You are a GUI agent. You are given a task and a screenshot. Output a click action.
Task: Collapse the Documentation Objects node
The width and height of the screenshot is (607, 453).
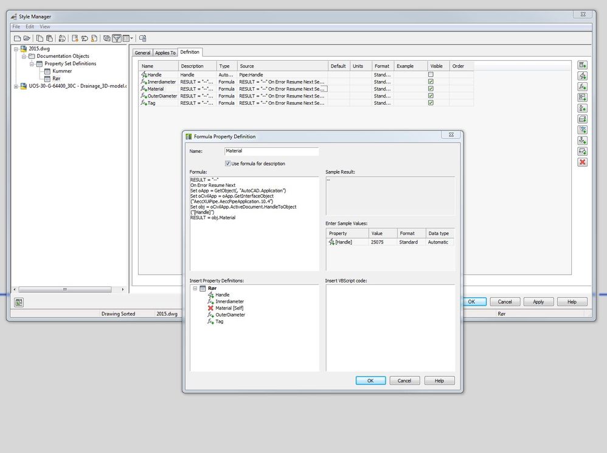coord(24,56)
